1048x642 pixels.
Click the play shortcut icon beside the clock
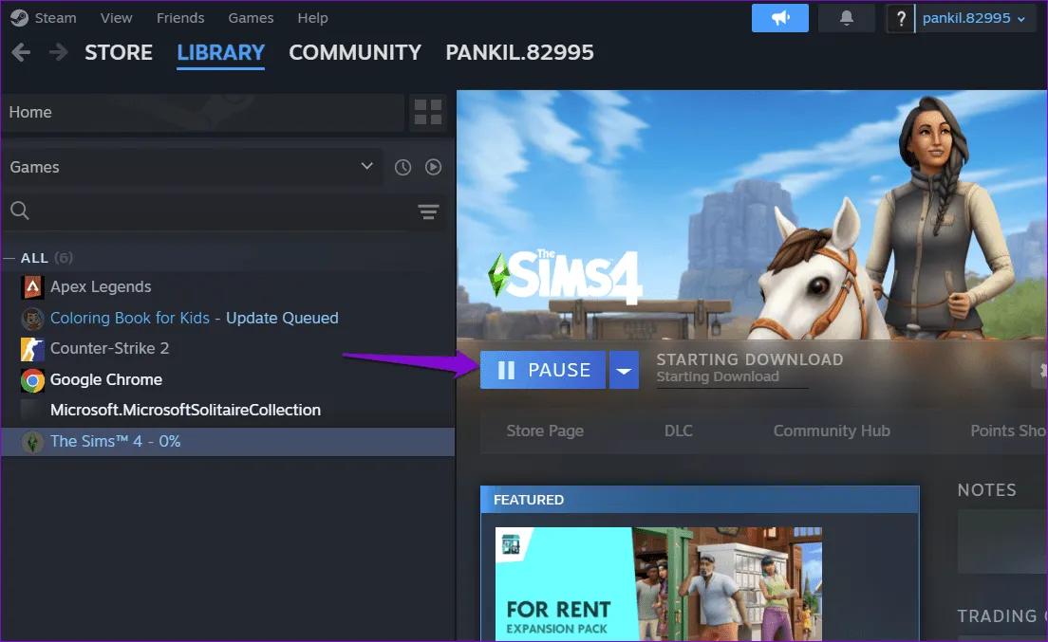(x=433, y=167)
